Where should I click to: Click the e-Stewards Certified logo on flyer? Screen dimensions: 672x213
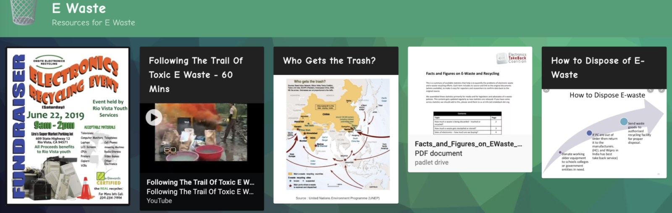[108, 179]
